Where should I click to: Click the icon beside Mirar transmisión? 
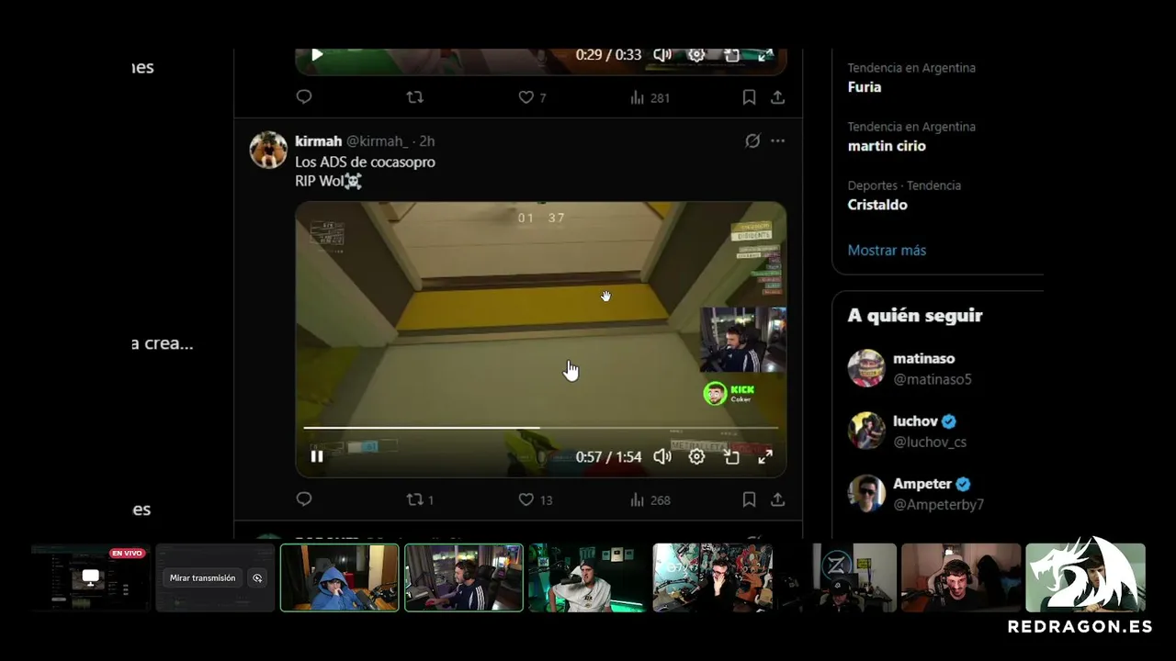257,578
